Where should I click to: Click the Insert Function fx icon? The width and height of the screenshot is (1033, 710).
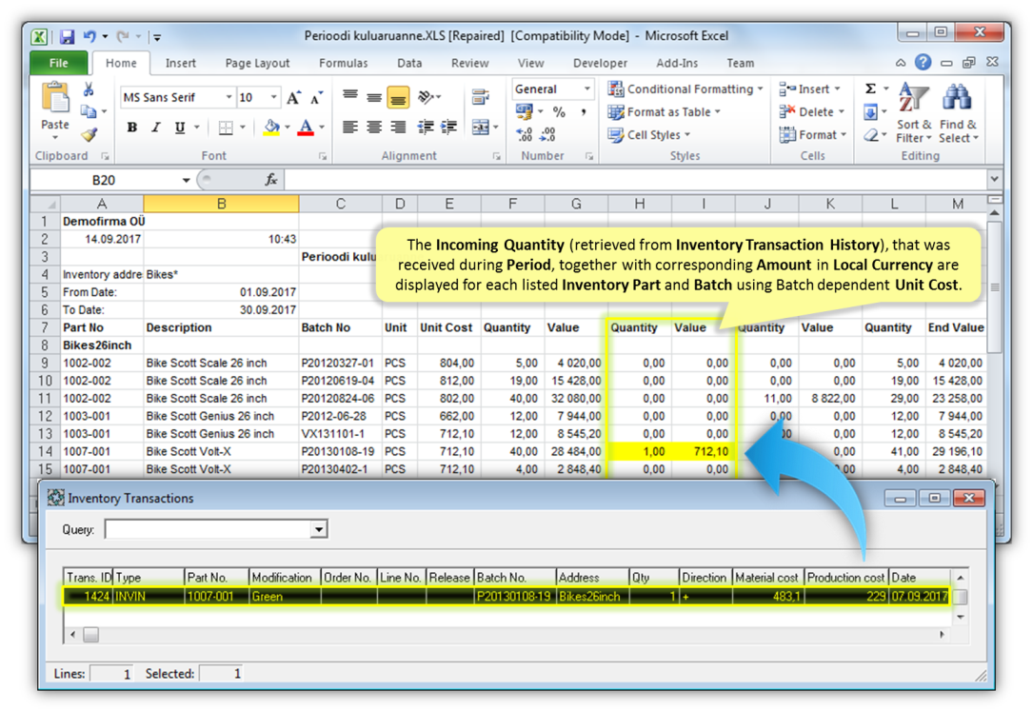click(270, 180)
